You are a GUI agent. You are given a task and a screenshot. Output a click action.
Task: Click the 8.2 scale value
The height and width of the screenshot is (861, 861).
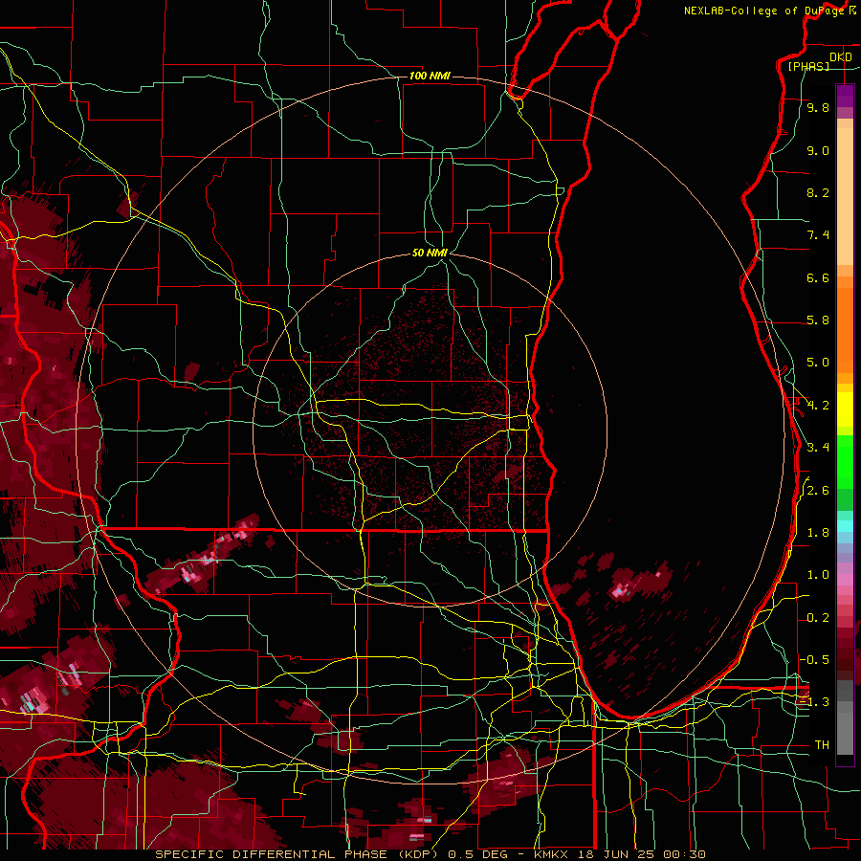[x=818, y=192]
